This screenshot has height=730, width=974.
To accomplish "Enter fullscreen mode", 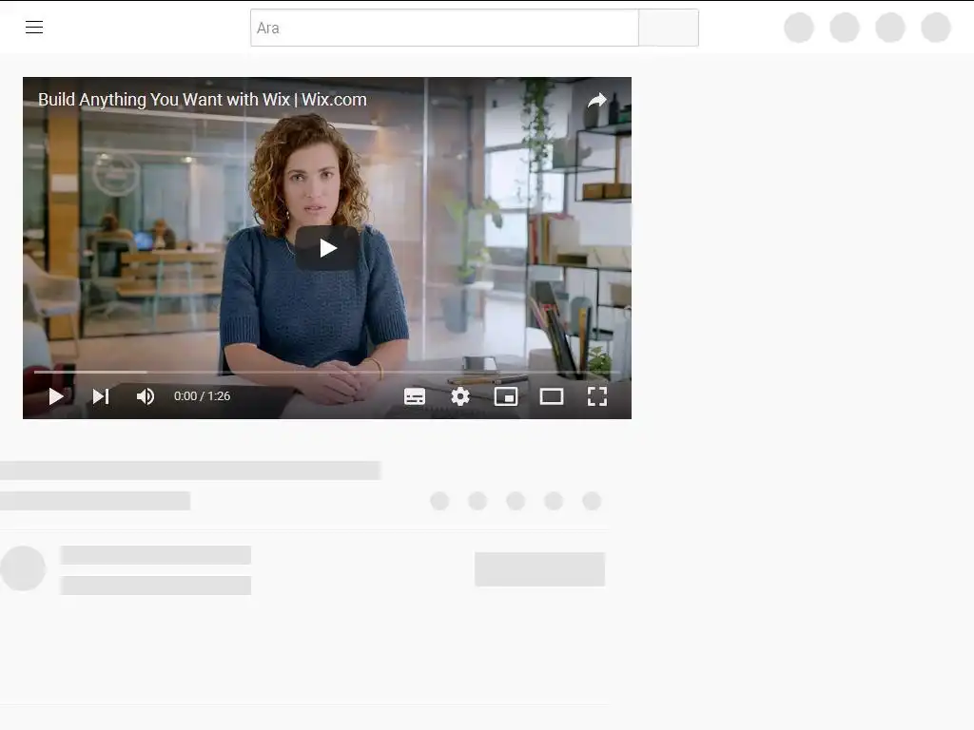I will pyautogui.click(x=597, y=396).
